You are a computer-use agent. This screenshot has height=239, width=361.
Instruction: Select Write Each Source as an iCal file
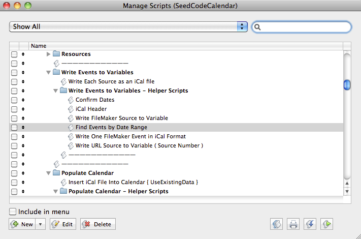[111, 81]
